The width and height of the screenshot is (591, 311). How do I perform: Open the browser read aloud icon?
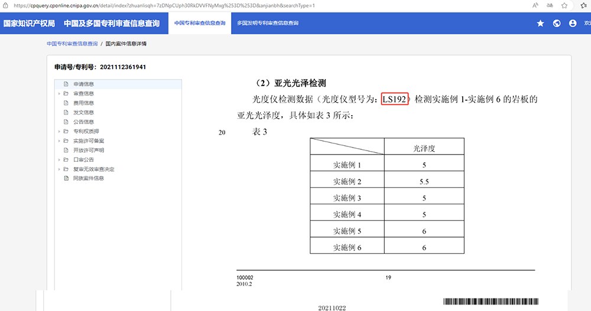tap(535, 5)
